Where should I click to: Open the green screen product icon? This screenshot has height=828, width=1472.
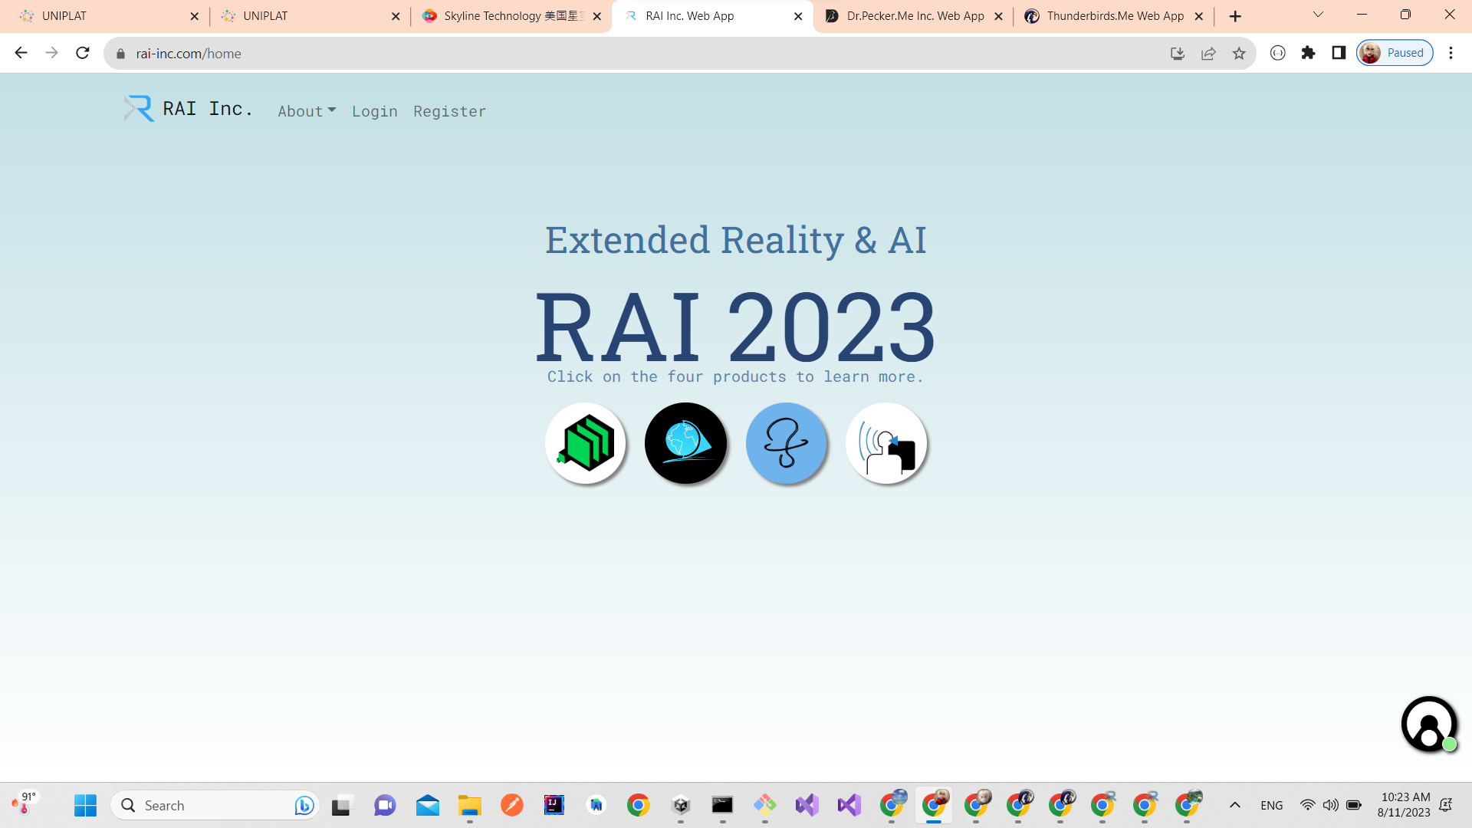point(586,443)
